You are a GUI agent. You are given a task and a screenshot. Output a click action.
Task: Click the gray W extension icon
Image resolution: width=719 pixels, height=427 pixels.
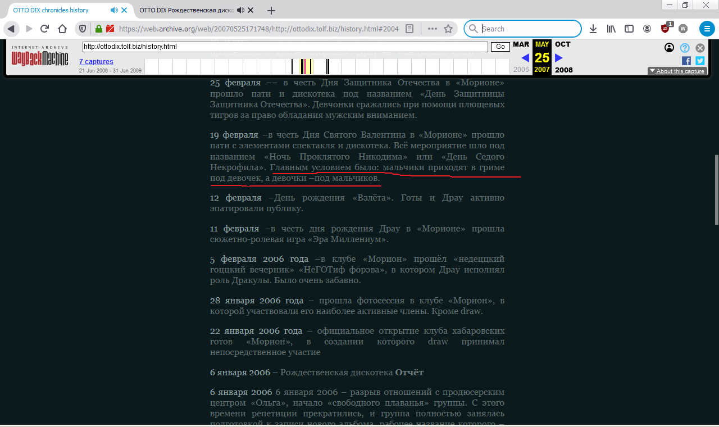(x=683, y=29)
